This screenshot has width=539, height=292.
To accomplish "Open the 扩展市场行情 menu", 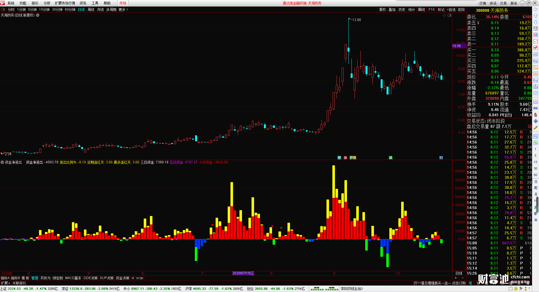I will (65, 3).
